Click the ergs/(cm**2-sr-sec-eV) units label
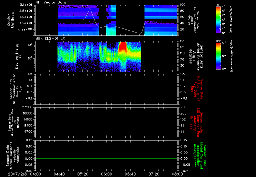 pyautogui.click(x=231, y=56)
